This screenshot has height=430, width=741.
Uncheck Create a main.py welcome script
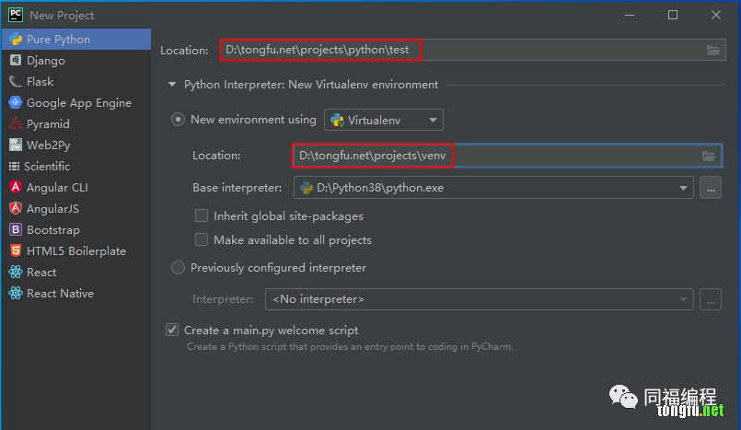(x=172, y=330)
